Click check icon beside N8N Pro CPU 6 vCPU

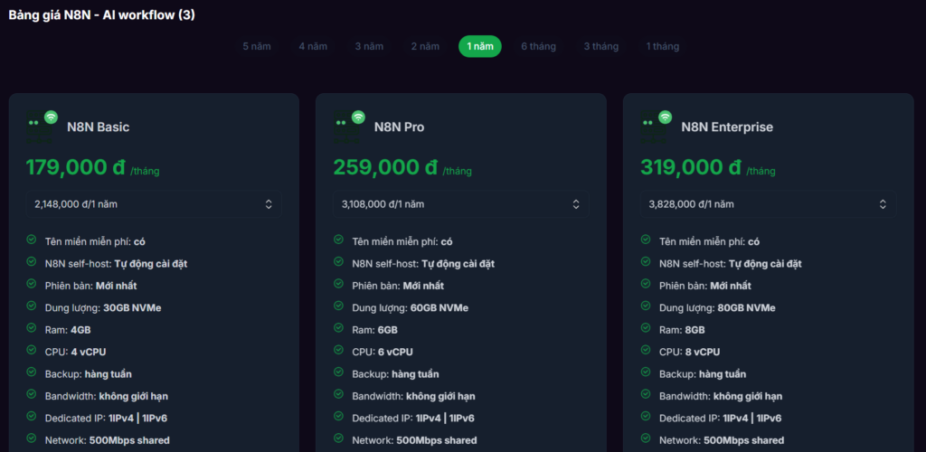pos(339,351)
